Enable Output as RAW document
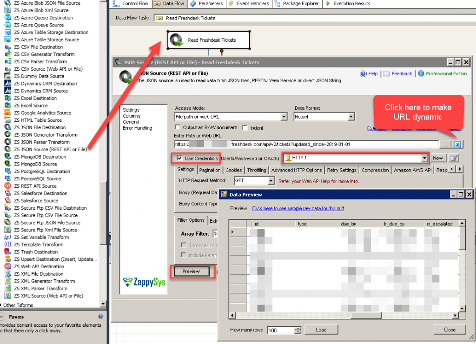This screenshot has height=344, width=476. pyautogui.click(x=178, y=127)
